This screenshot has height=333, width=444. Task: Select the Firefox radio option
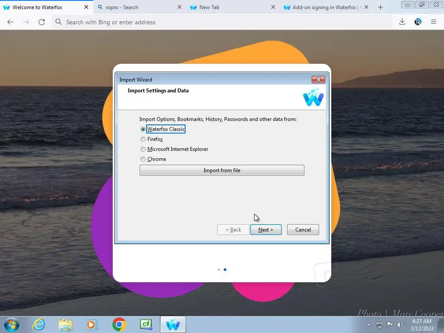click(x=152, y=139)
